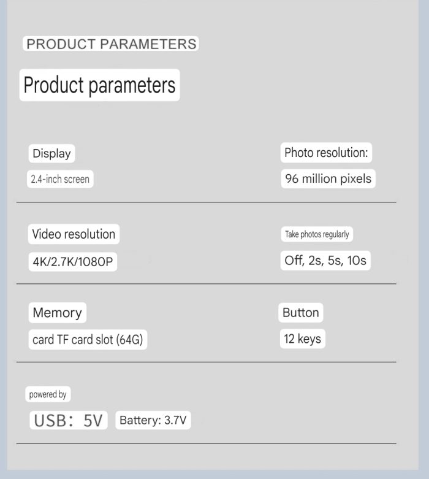Select the 12 keys value
Viewport: 429px width, 479px height.
(303, 339)
